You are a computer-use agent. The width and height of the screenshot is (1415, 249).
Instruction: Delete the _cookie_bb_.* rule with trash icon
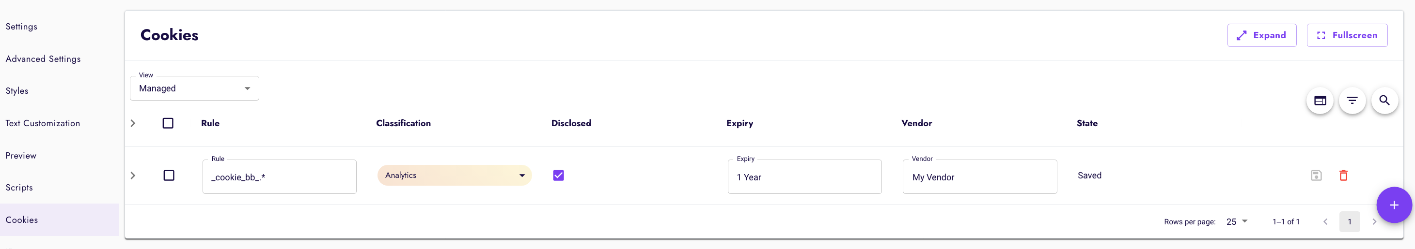click(x=1343, y=176)
